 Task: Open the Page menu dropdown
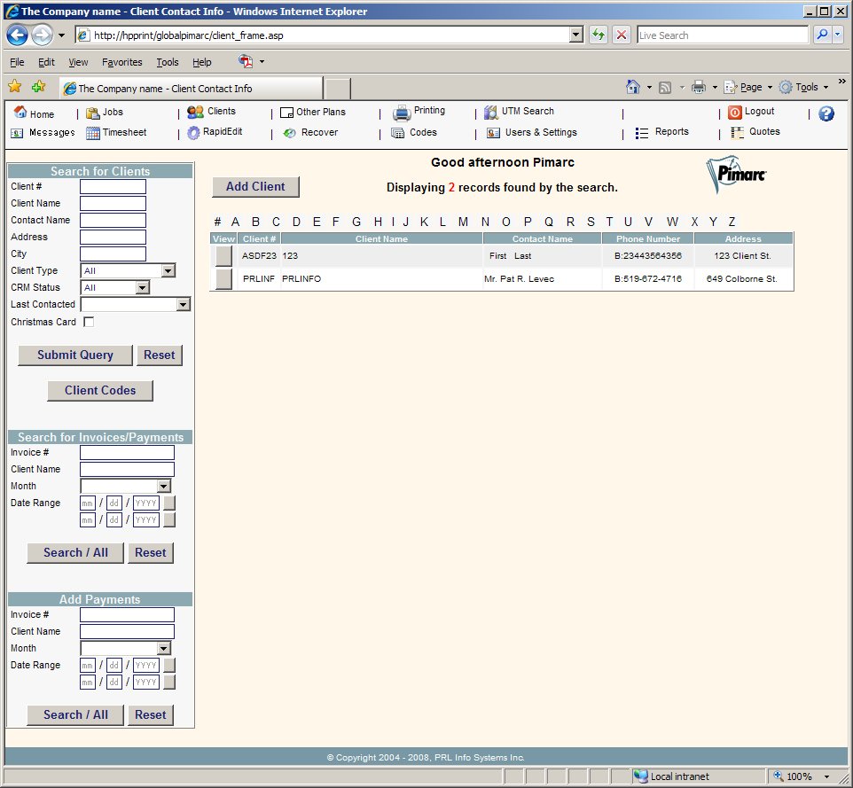770,88
